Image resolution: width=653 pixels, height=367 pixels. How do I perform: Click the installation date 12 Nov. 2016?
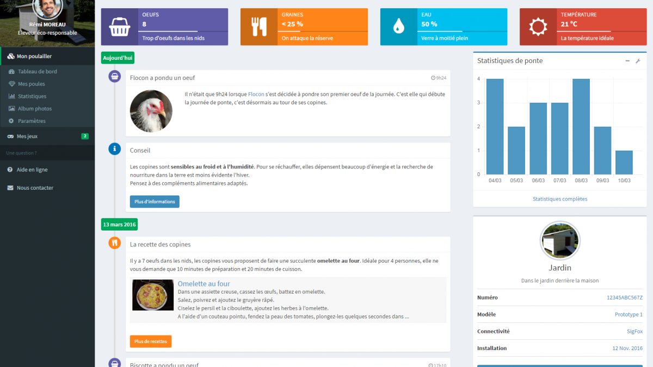(x=627, y=349)
